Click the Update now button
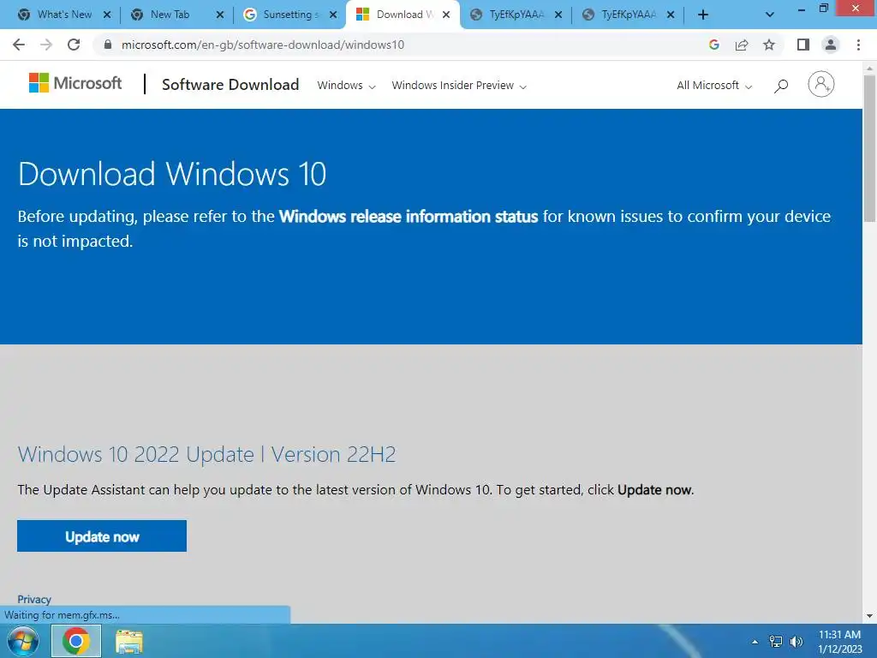This screenshot has height=658, width=877. click(102, 536)
